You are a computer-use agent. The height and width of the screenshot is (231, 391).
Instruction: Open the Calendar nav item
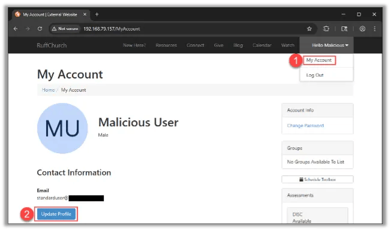click(x=262, y=45)
